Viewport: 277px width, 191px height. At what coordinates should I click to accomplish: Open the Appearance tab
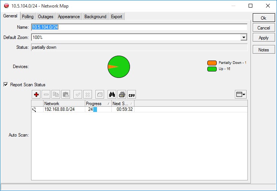click(x=69, y=17)
